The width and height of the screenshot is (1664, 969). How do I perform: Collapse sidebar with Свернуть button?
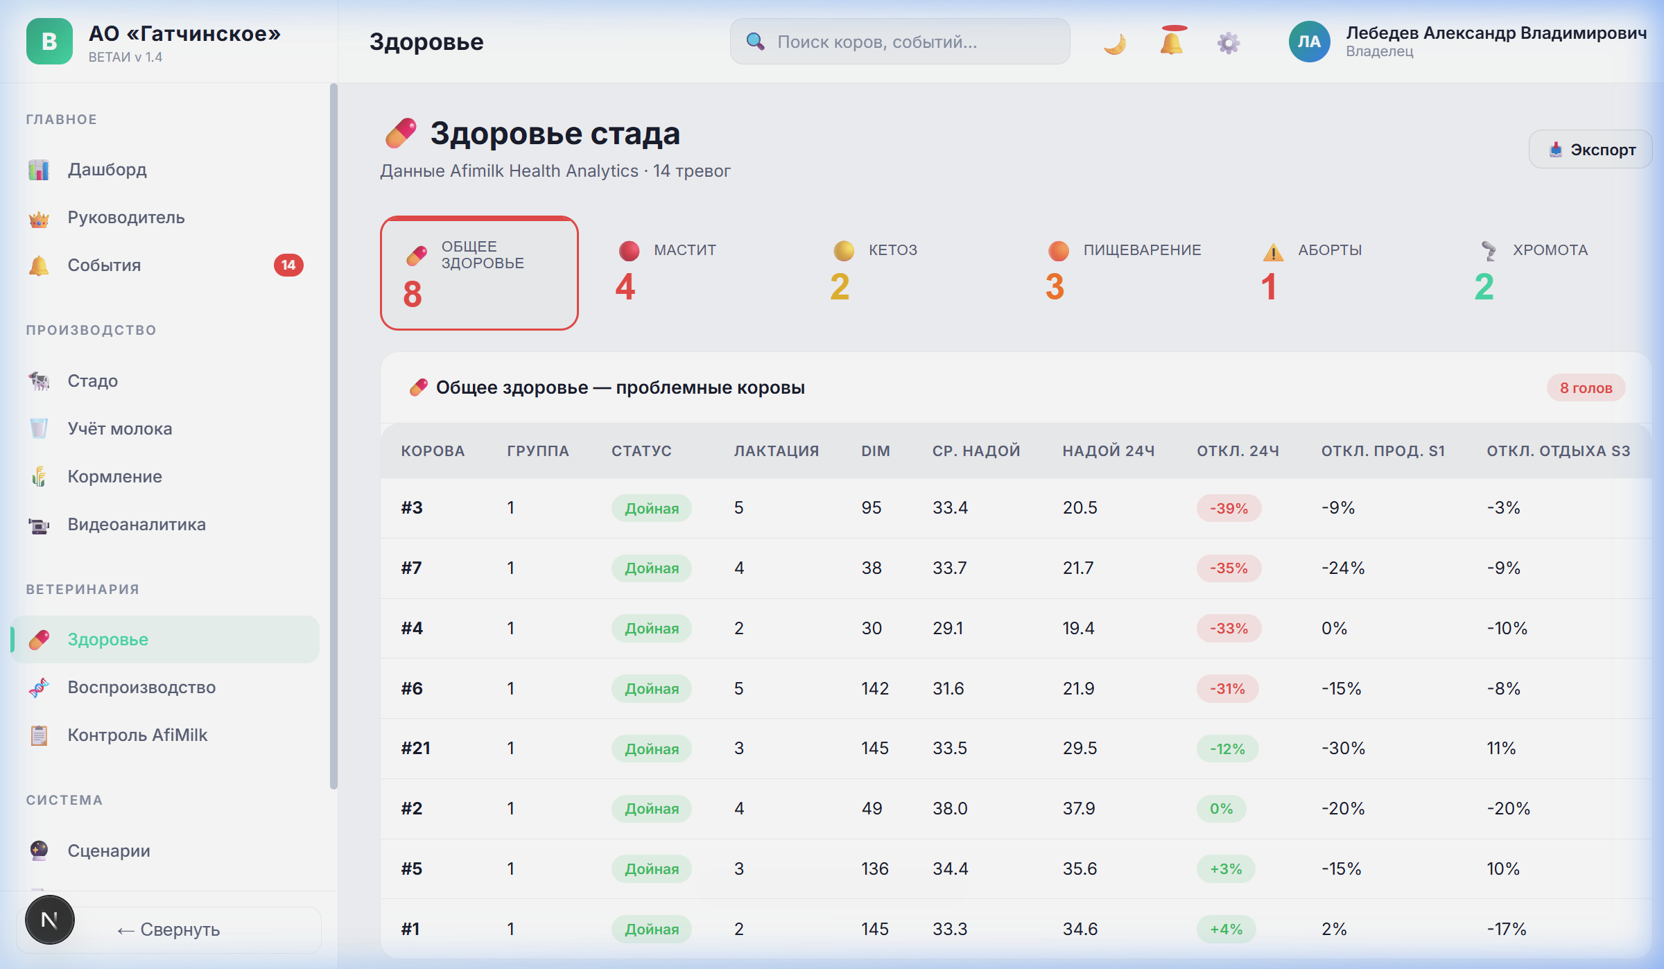[x=168, y=929]
